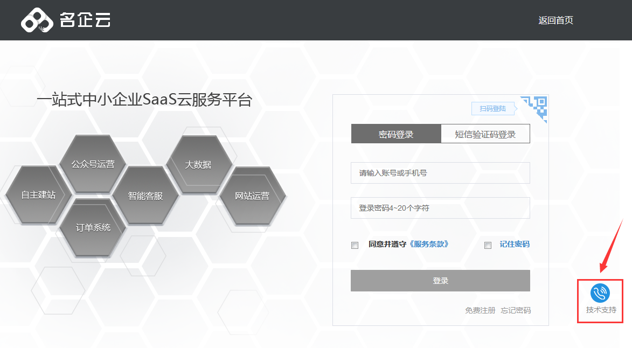Click the 技术支持 phone icon
The height and width of the screenshot is (348, 632).
[x=600, y=294]
